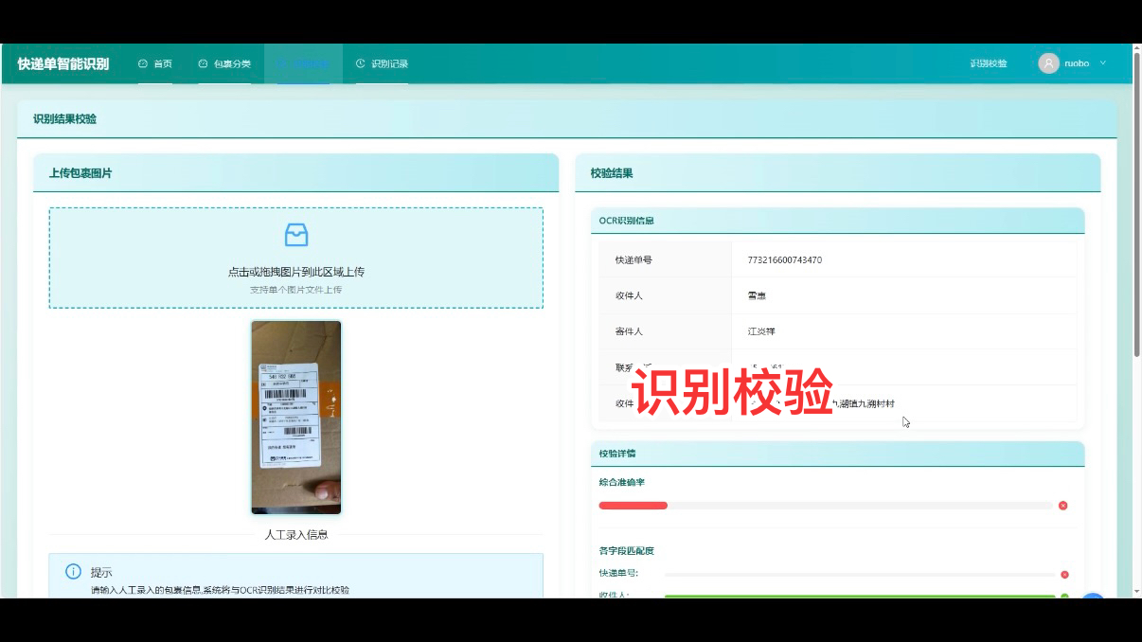This screenshot has height=642, width=1142.
Task: Click the red fail icon beside 综合准确率 bar
Action: tap(1062, 506)
